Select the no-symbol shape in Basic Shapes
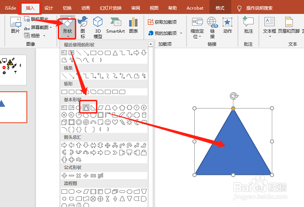Viewport: 304px width, 207px height. 86,122
